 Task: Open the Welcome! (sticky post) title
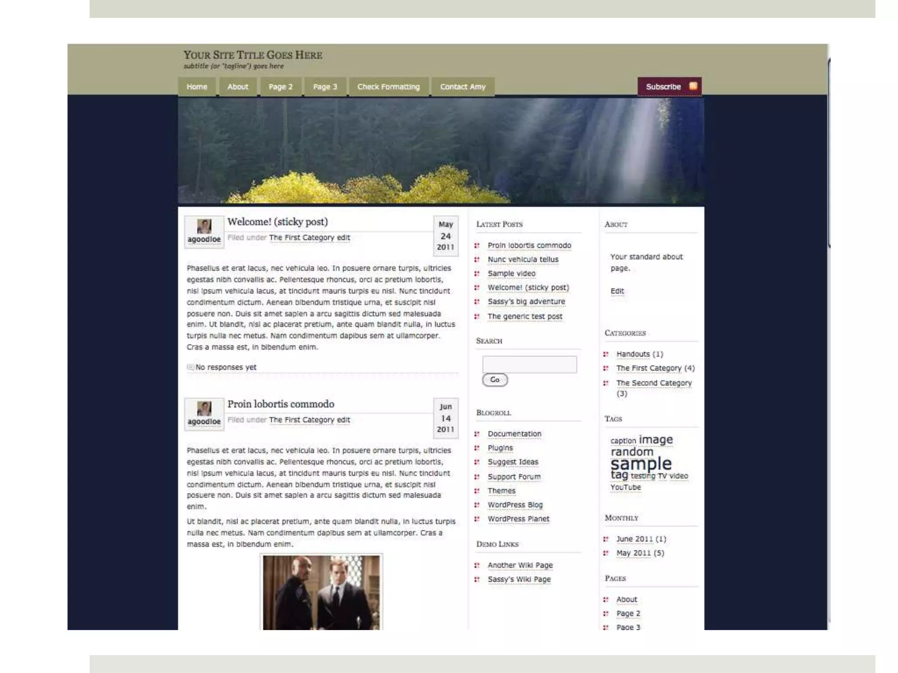pyautogui.click(x=278, y=222)
